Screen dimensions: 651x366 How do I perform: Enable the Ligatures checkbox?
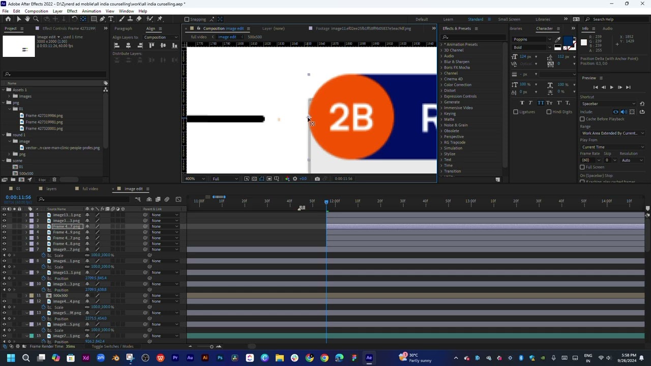coord(516,112)
